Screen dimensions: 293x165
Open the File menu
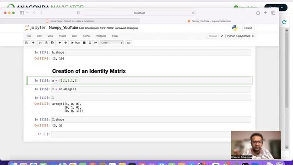click(x=29, y=36)
